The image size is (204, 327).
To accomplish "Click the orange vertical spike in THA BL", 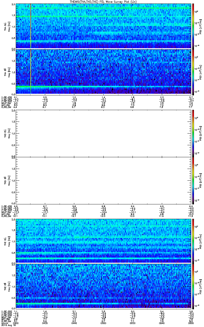I will (31, 26).
